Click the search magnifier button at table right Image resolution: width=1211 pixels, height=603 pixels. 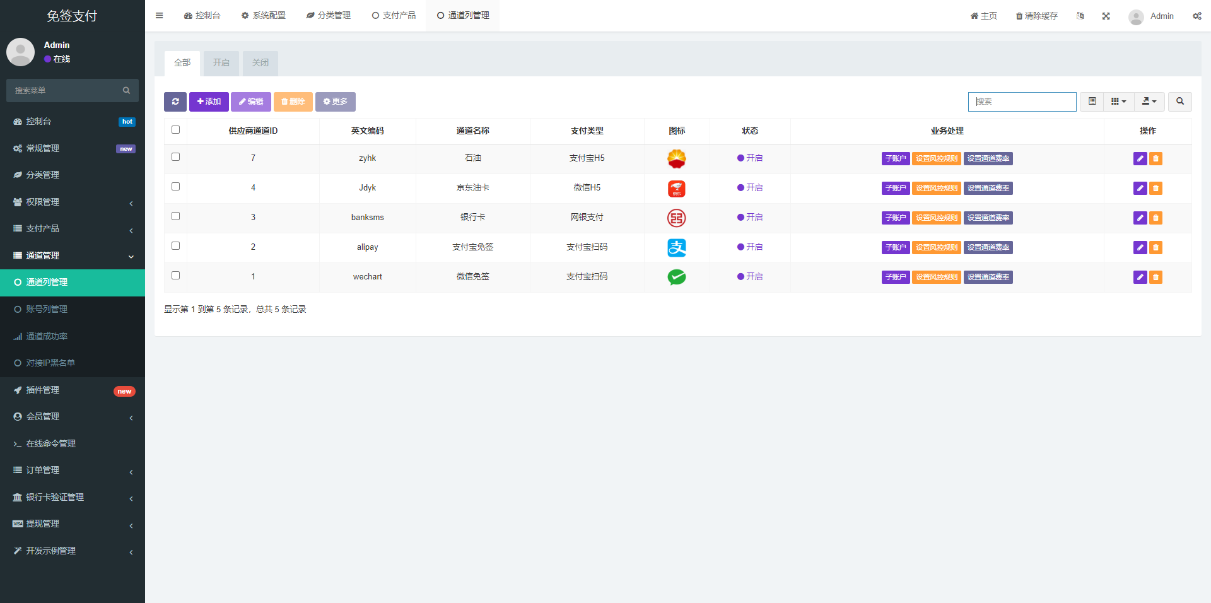click(1179, 102)
